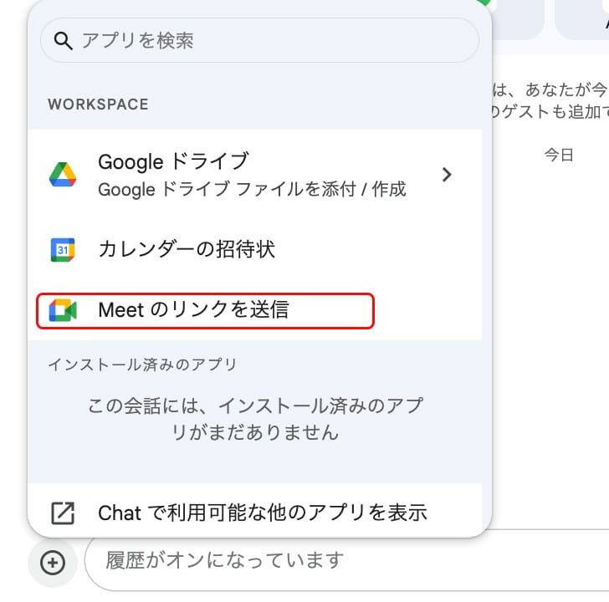Viewport: 609px width, 602px height.
Task: Open Chat で利用可能な他のアプリを表示 link
Action: (263, 513)
